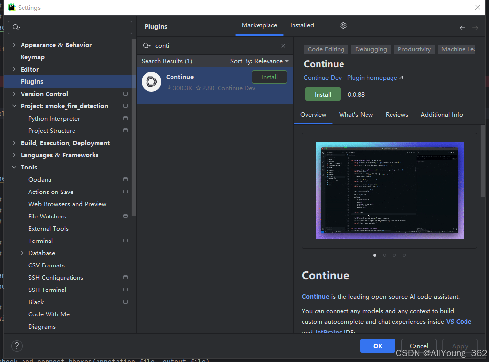Switch to the Installed tab
This screenshot has height=362, width=489.
point(302,25)
